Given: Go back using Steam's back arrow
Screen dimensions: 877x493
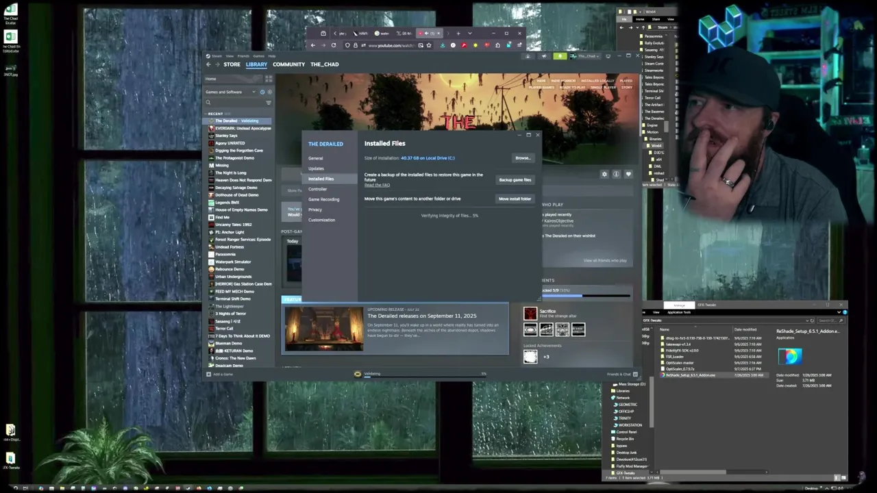Looking at the screenshot, I should tap(208, 64).
